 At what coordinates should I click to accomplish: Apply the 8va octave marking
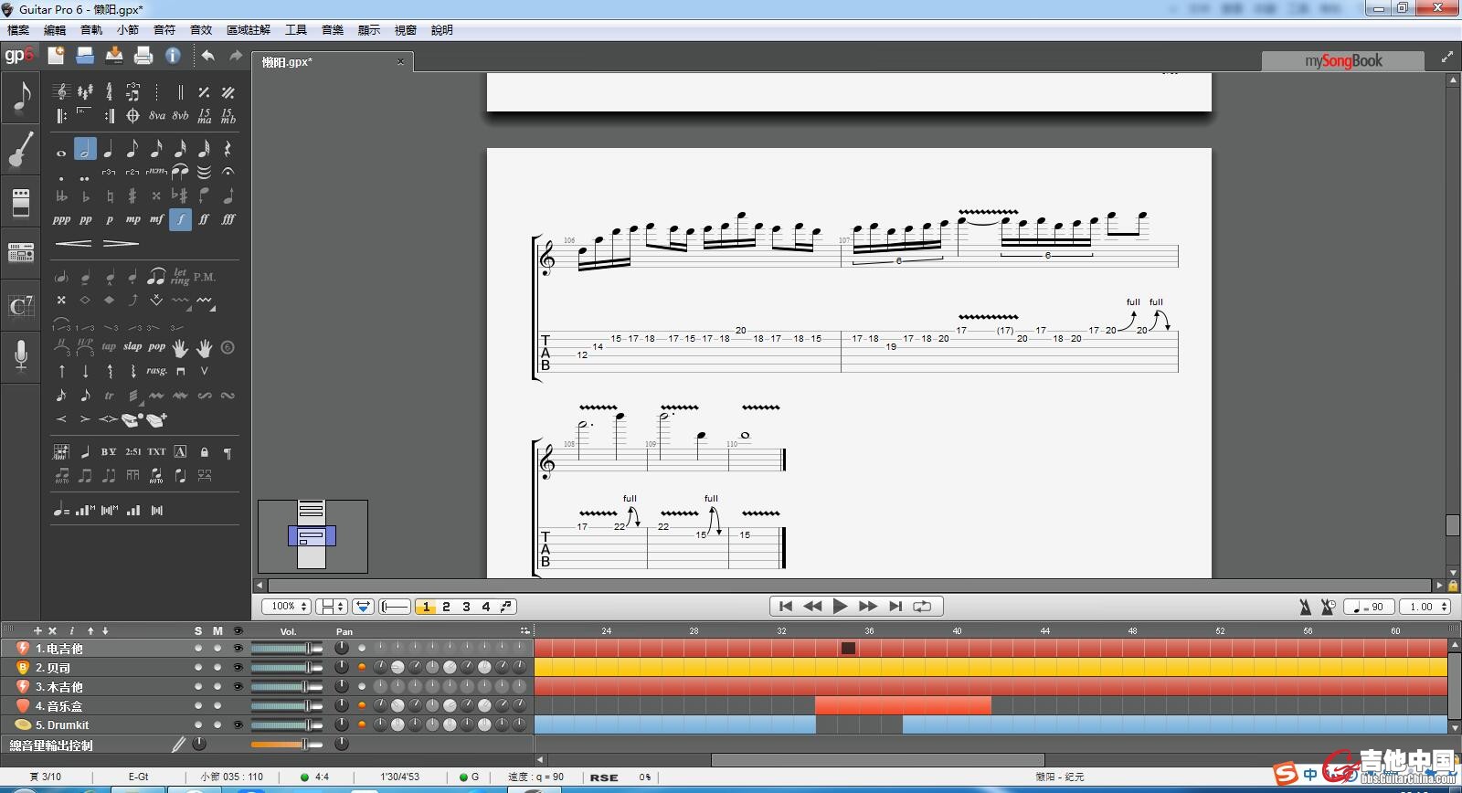(157, 116)
